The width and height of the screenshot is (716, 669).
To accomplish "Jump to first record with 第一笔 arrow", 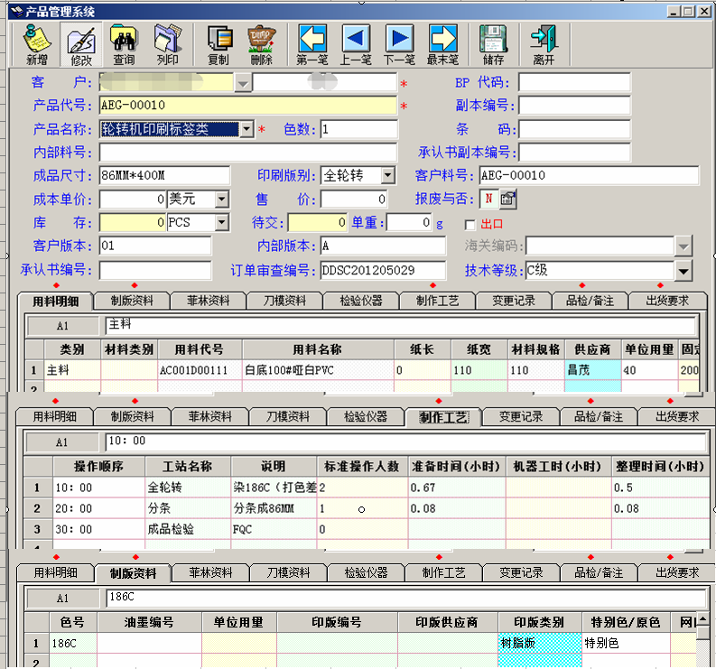I will click(312, 44).
